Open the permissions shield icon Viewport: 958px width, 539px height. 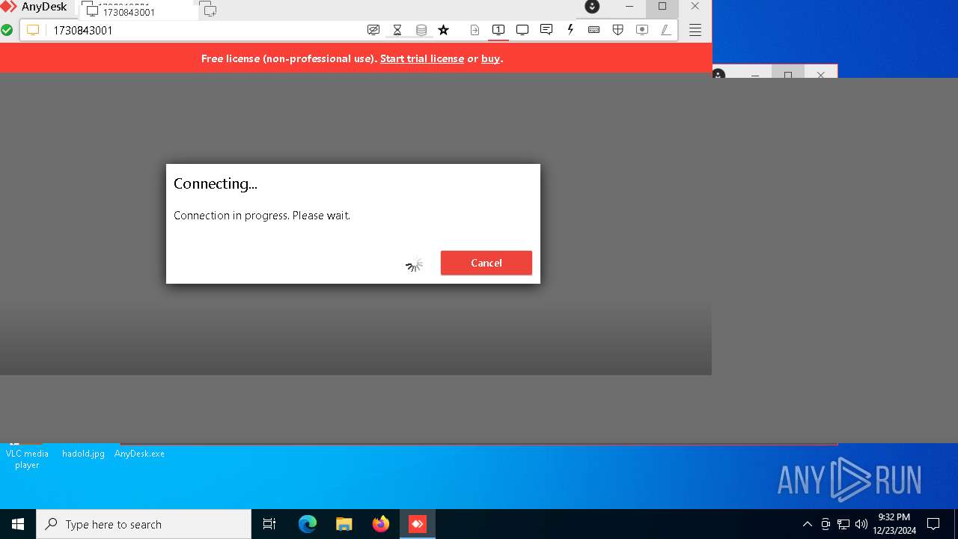(618, 31)
